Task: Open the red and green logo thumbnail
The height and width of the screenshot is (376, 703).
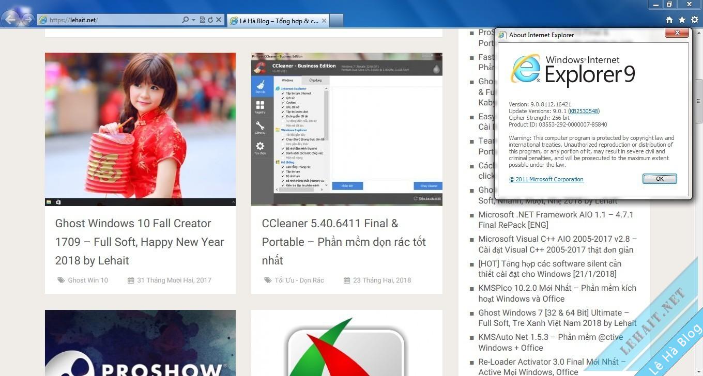Action: click(x=347, y=343)
